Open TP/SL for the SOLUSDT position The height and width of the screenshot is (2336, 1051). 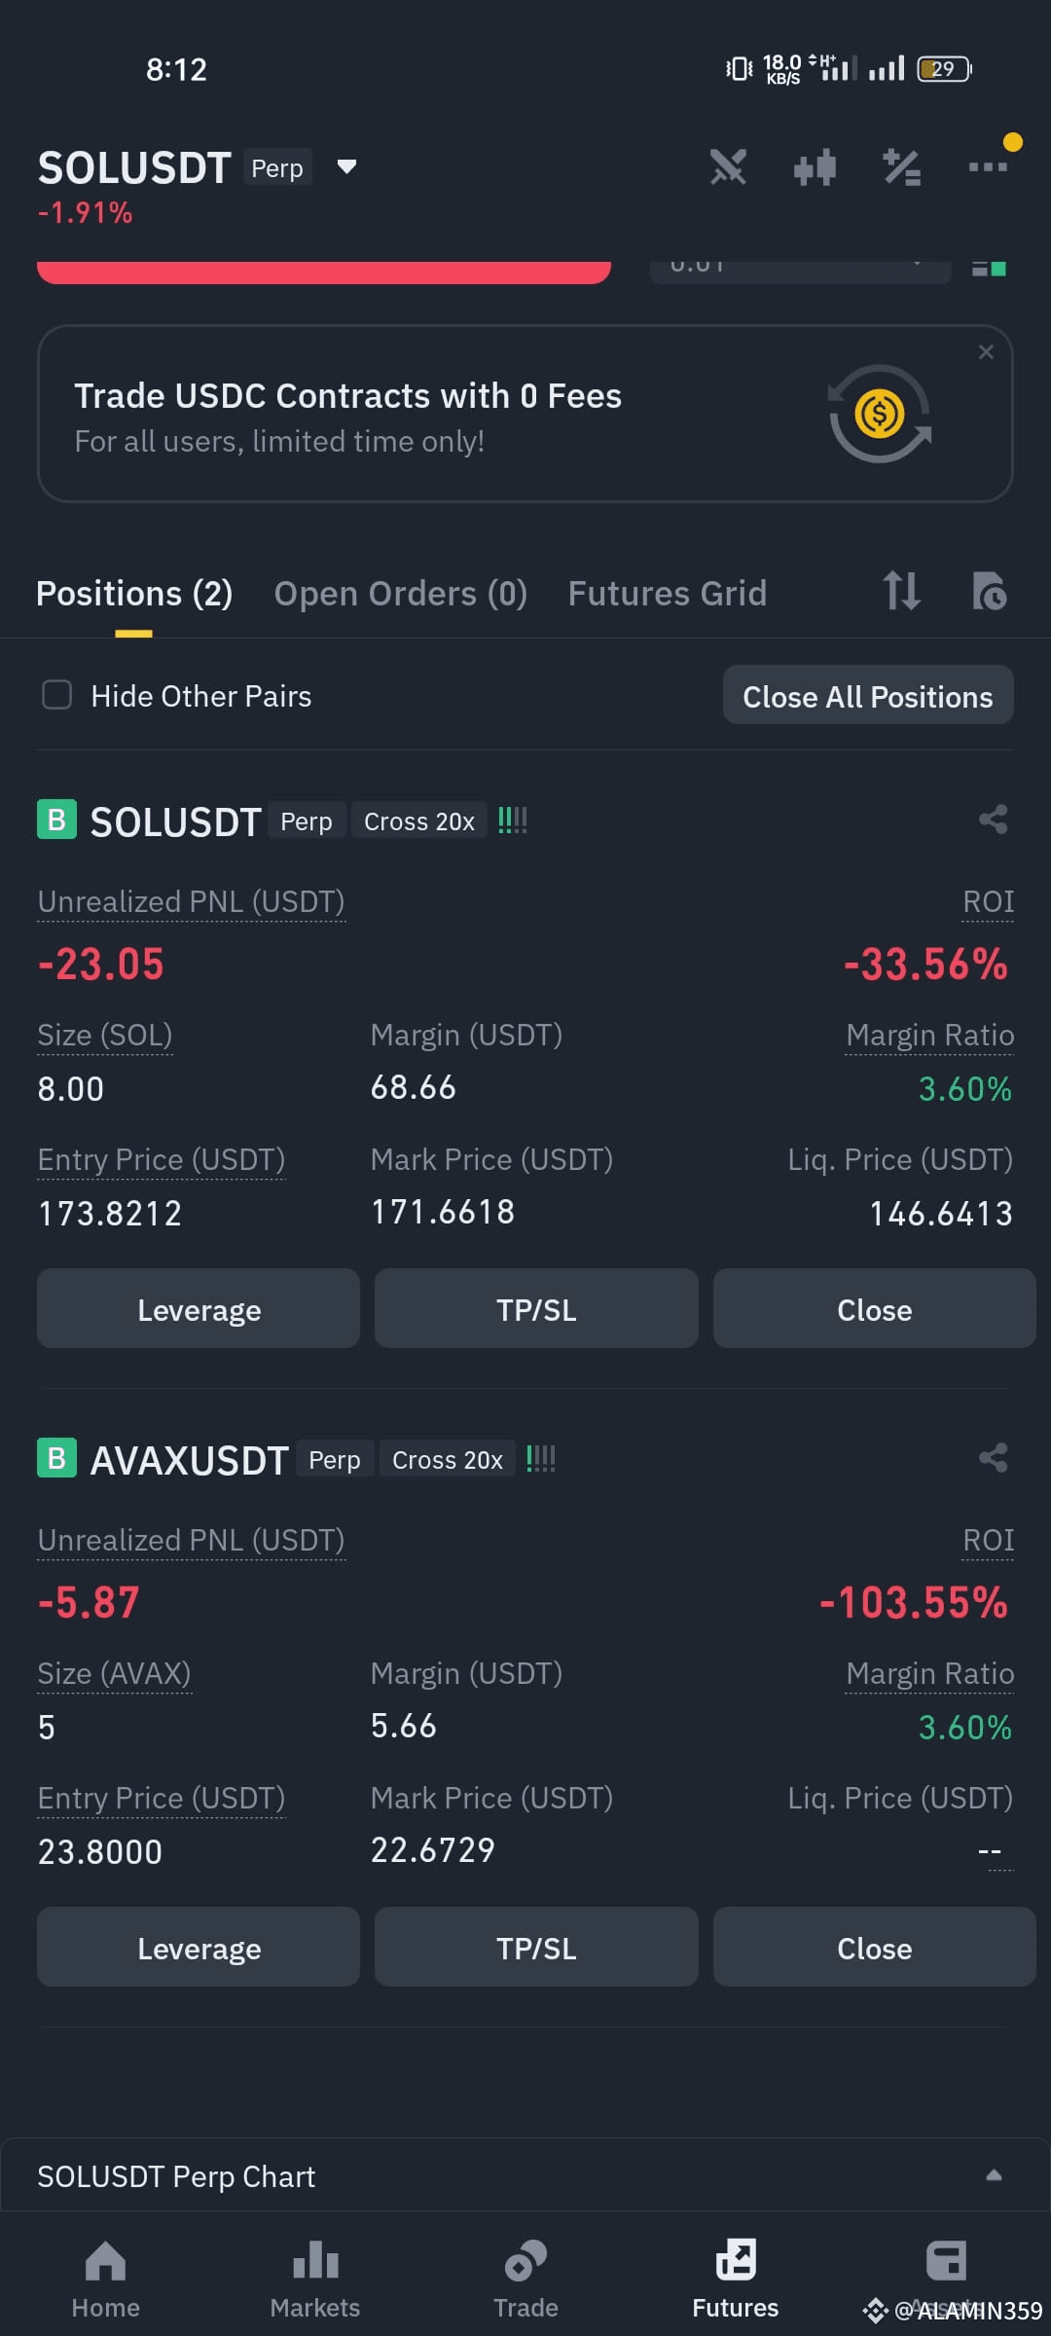(536, 1309)
